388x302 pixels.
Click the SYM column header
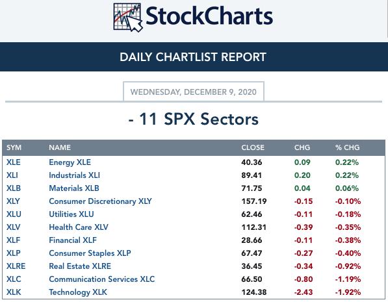point(14,147)
